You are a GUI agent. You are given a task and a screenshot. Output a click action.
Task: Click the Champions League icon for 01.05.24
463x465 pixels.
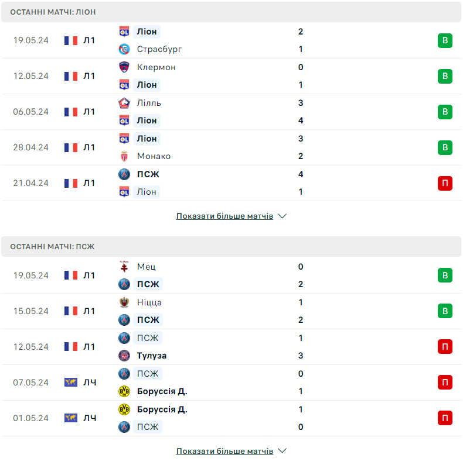pos(71,418)
